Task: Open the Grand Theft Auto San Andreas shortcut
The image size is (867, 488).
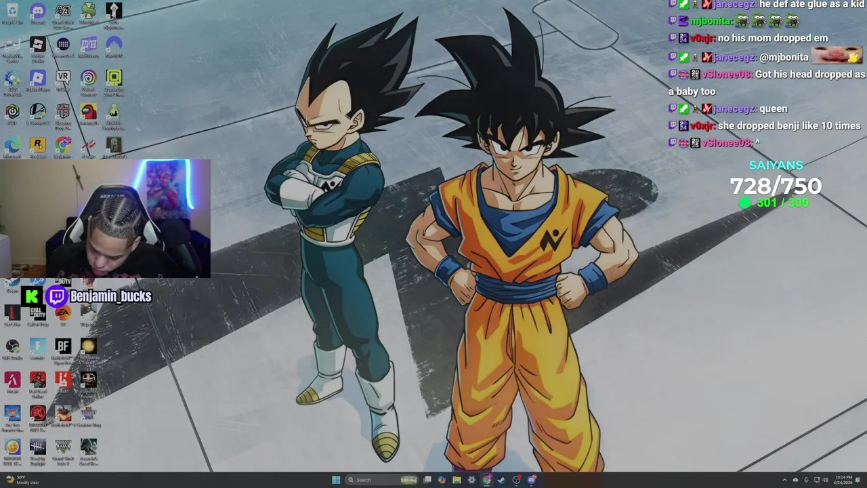Action: (63, 15)
